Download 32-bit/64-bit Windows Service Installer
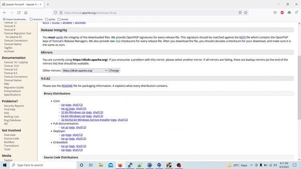The width and height of the screenshot is (301, 169). 86,120
